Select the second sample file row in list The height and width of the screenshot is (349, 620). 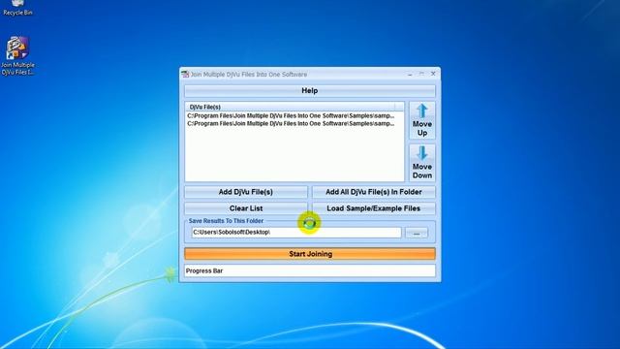tap(291, 123)
